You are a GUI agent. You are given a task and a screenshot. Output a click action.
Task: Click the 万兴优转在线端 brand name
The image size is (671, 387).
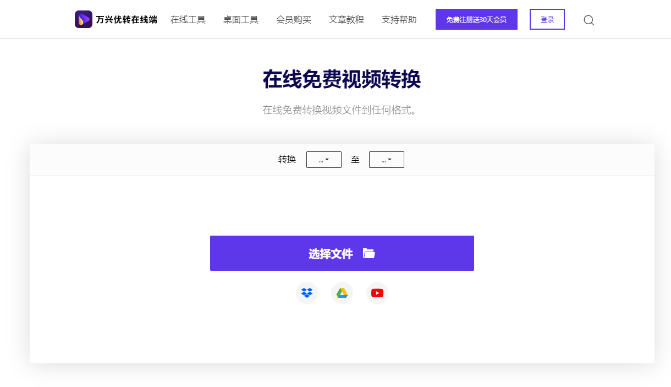pyautogui.click(x=127, y=20)
